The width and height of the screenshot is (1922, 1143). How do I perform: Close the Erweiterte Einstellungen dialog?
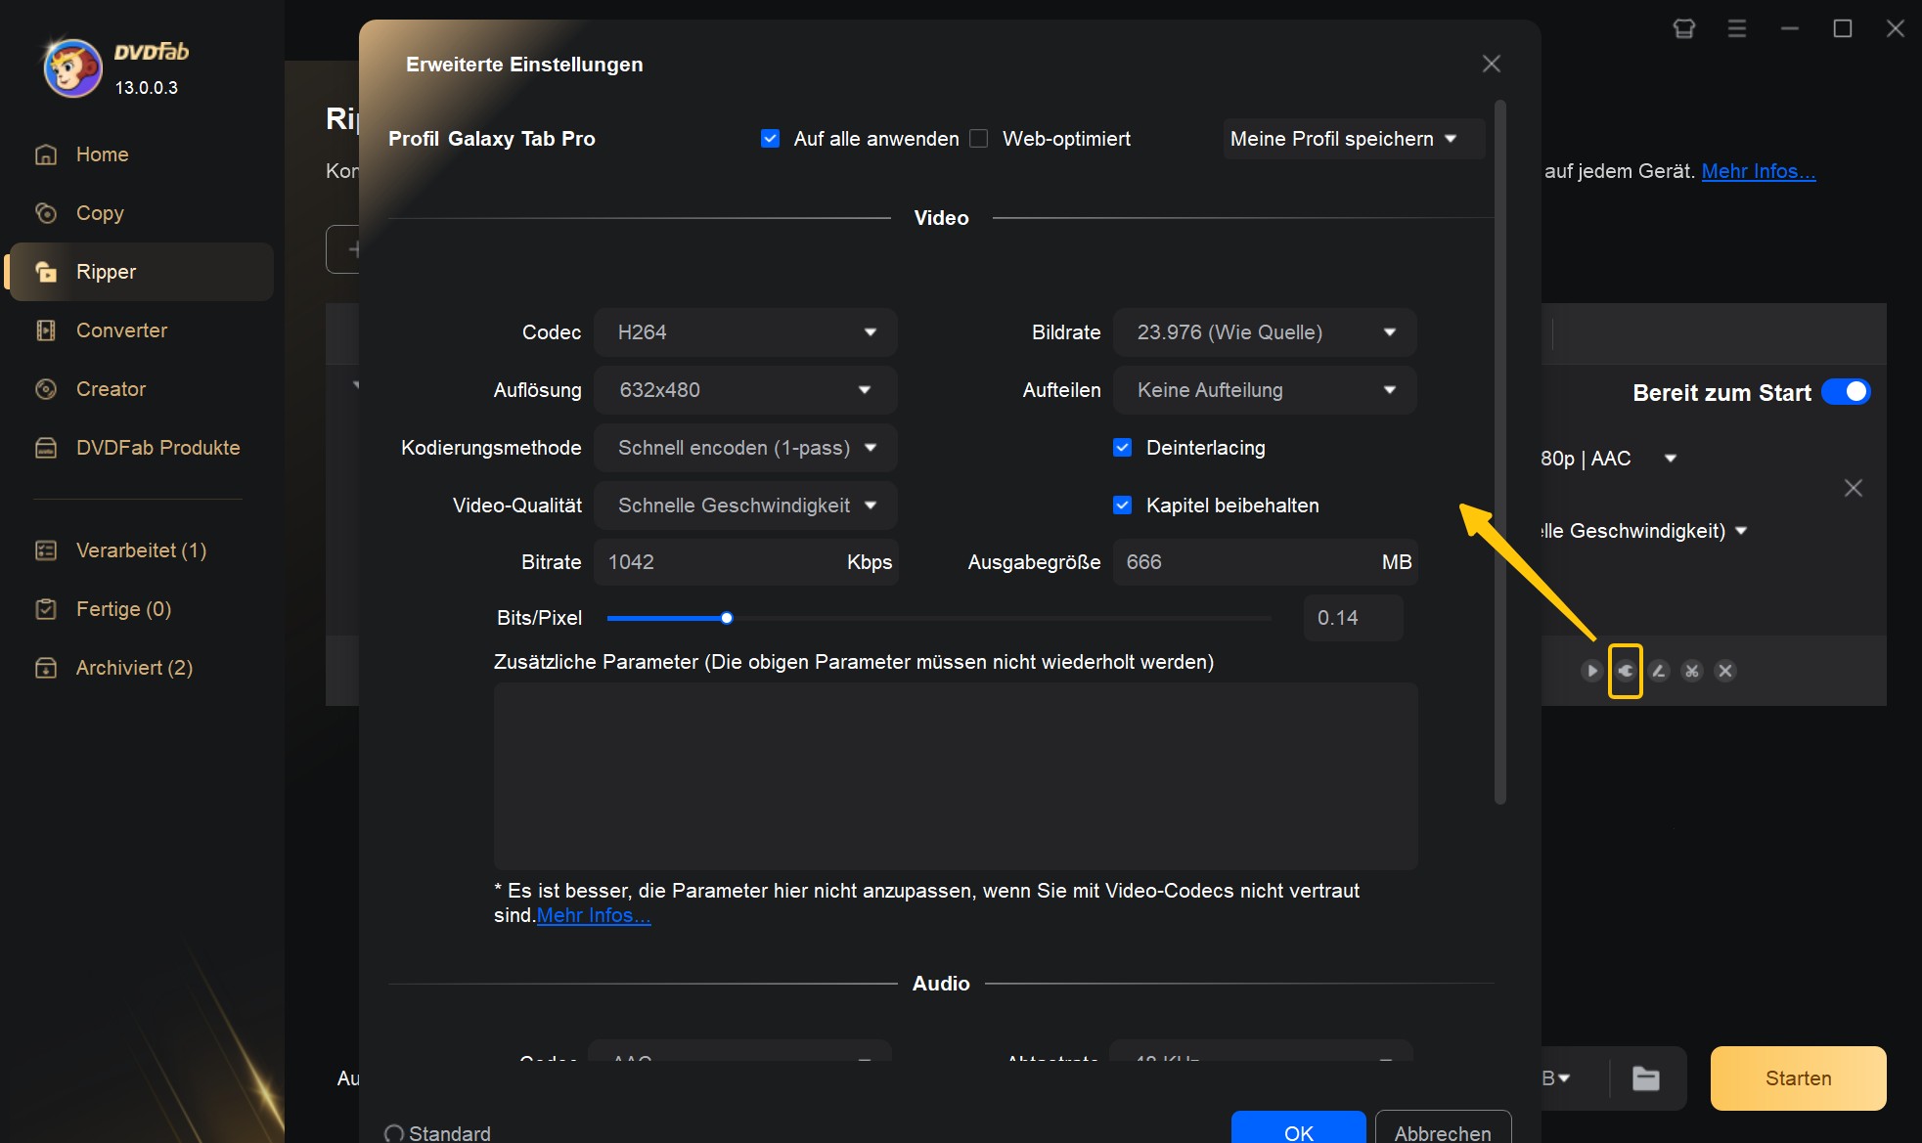[1491, 64]
